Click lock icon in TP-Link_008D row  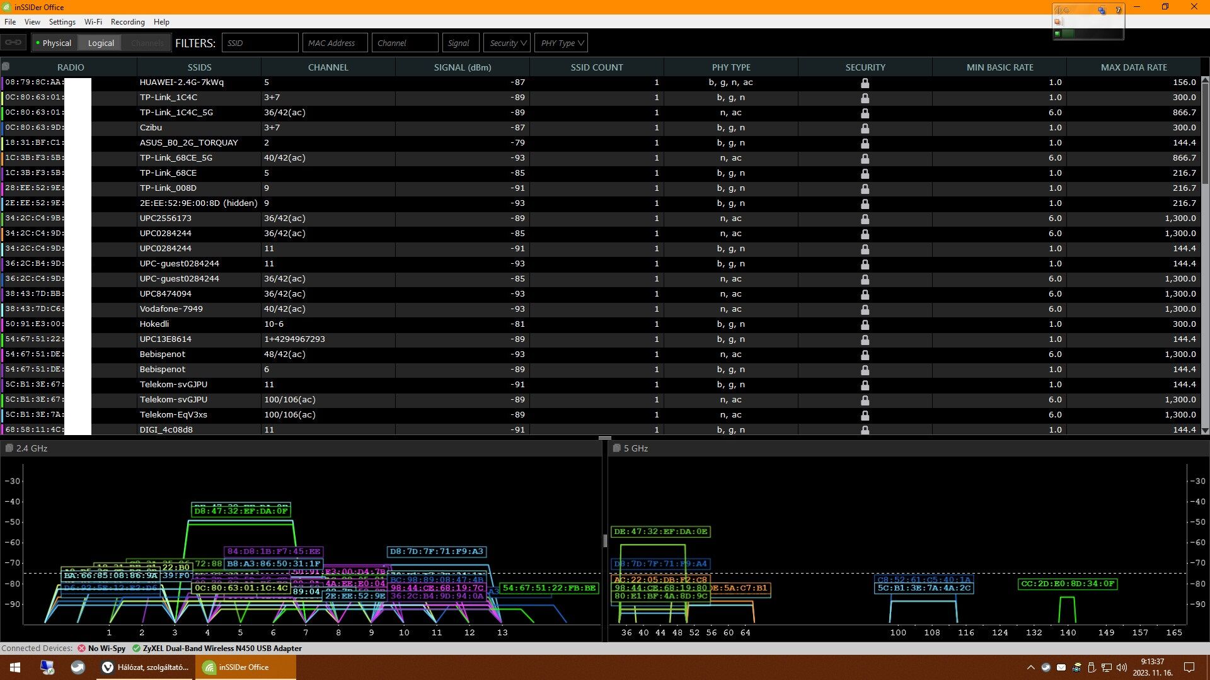(x=865, y=188)
